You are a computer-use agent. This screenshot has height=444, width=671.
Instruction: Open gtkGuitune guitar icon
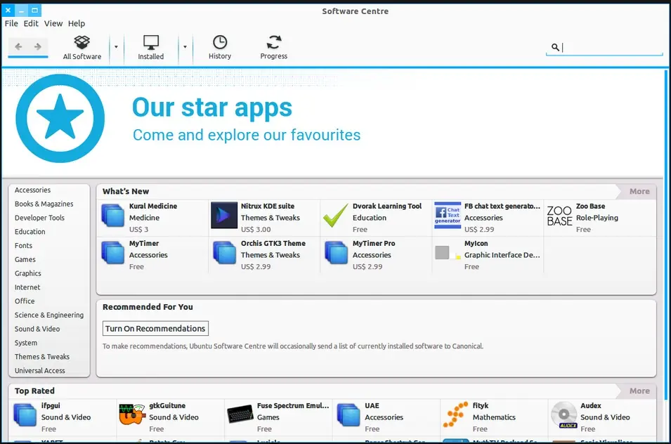(132, 414)
